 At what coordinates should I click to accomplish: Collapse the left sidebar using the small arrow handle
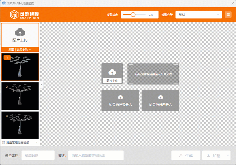pos(41,84)
